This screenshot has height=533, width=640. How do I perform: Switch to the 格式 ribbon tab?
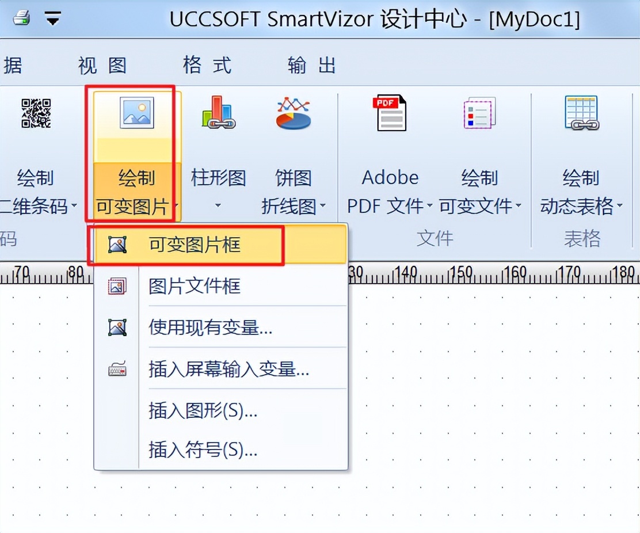207,65
